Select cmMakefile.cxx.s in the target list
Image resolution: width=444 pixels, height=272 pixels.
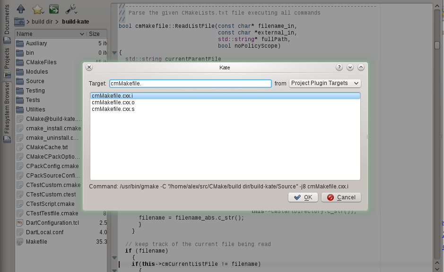pos(113,109)
